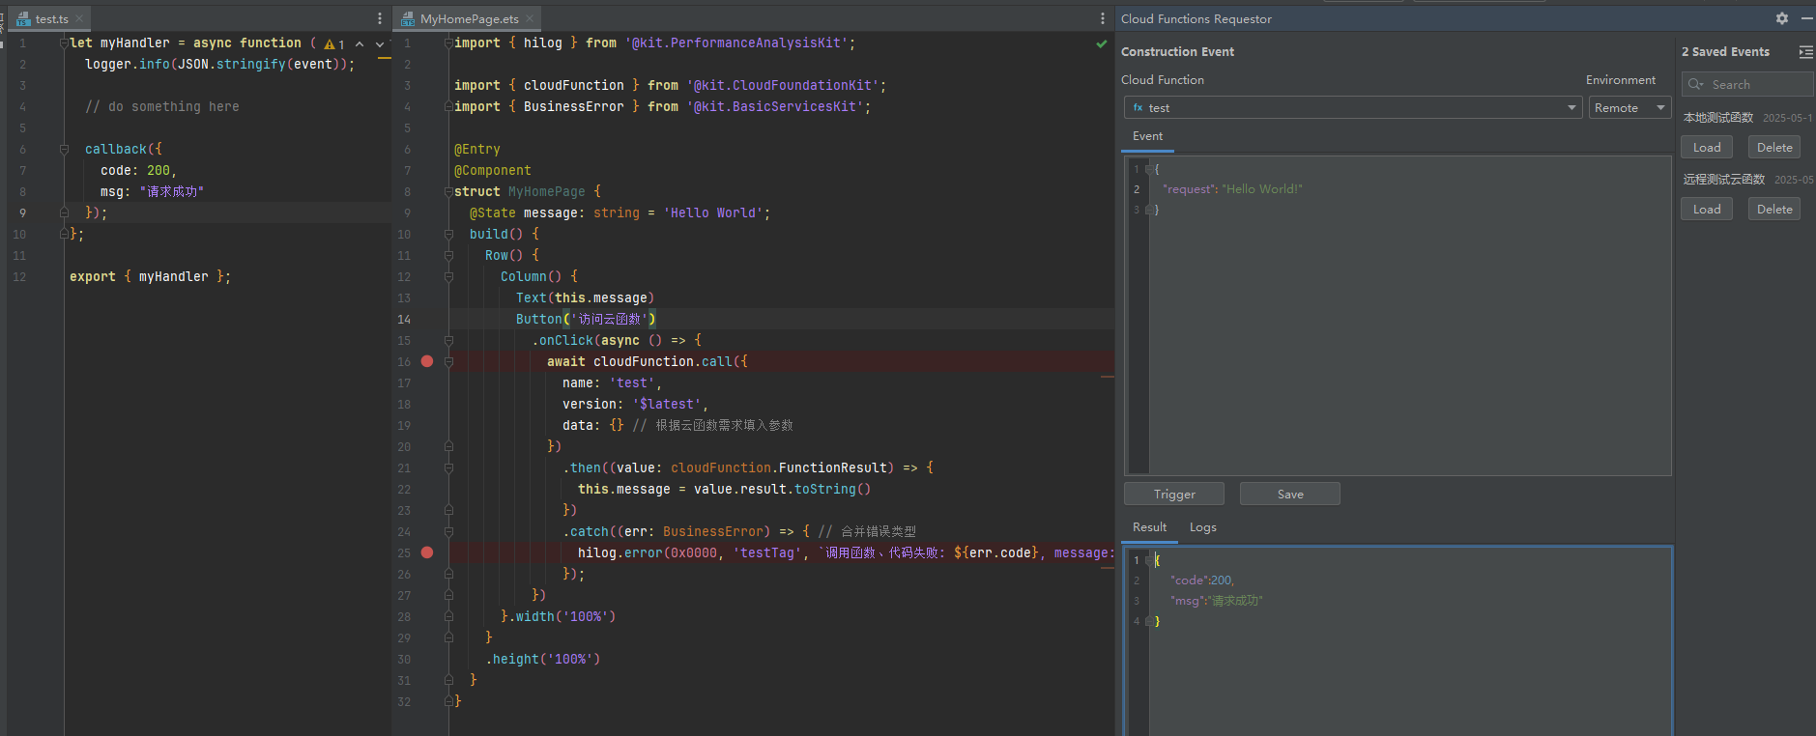Select the Event tab
This screenshot has width=1816, height=736.
point(1148,136)
